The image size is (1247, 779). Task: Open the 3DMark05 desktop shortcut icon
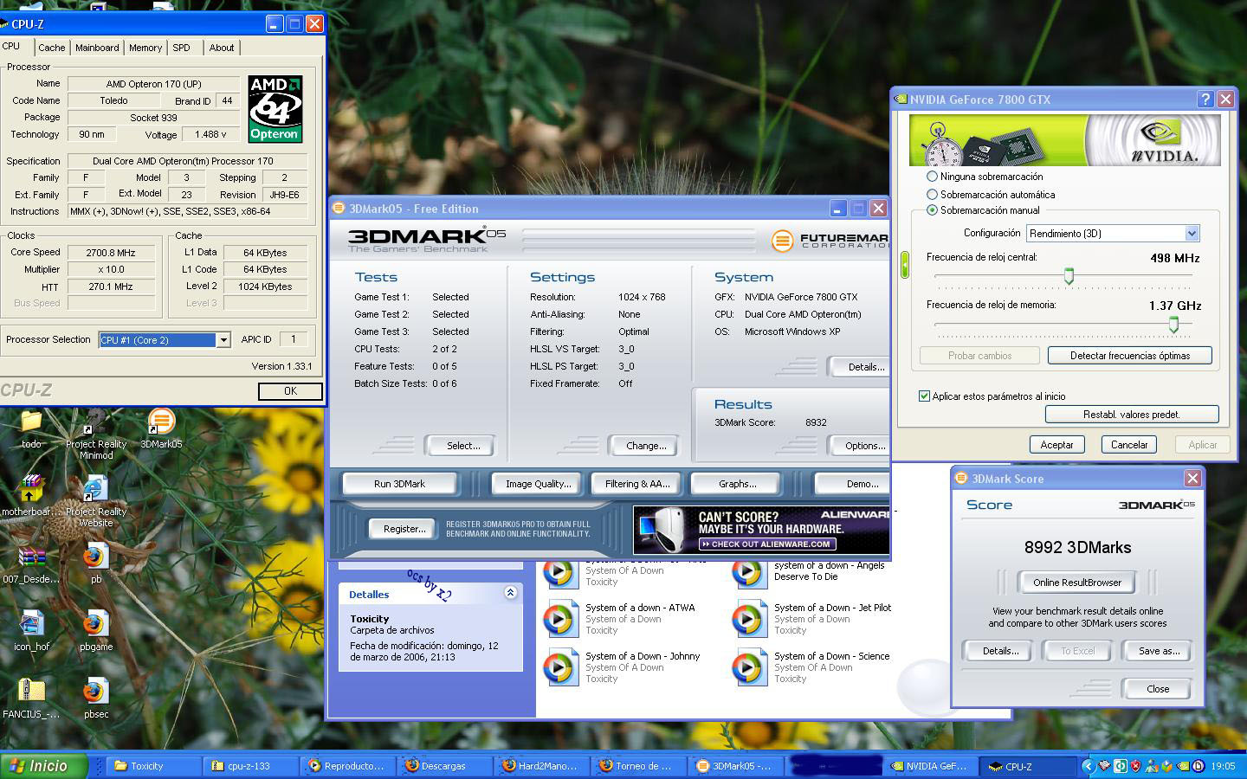[160, 422]
